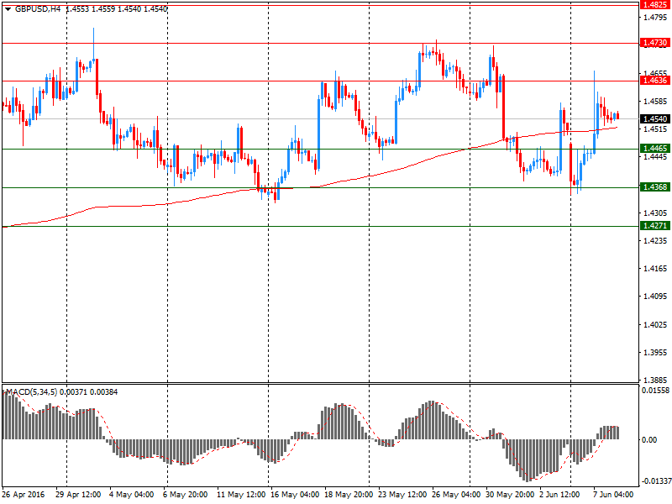Select the 0.01558 MACD scale value
The image size is (672, 504).
pyautogui.click(x=656, y=391)
